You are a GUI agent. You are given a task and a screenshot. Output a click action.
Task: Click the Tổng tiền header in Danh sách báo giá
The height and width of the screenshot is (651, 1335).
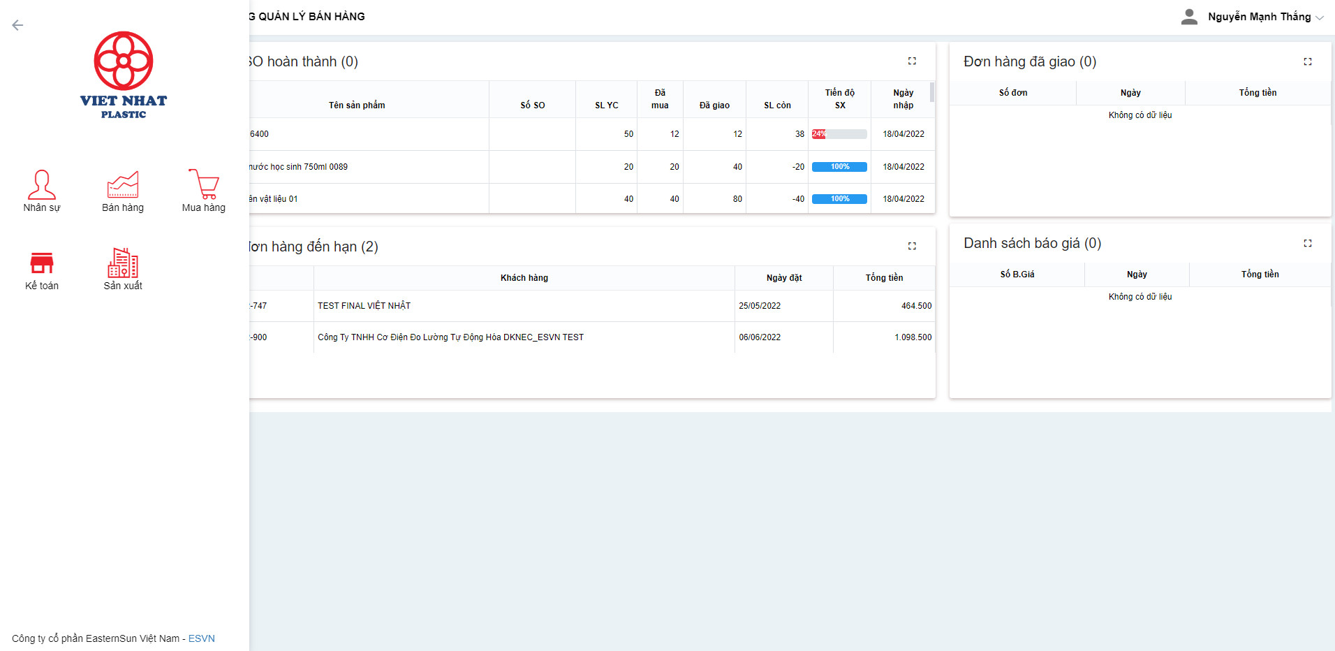pos(1260,275)
